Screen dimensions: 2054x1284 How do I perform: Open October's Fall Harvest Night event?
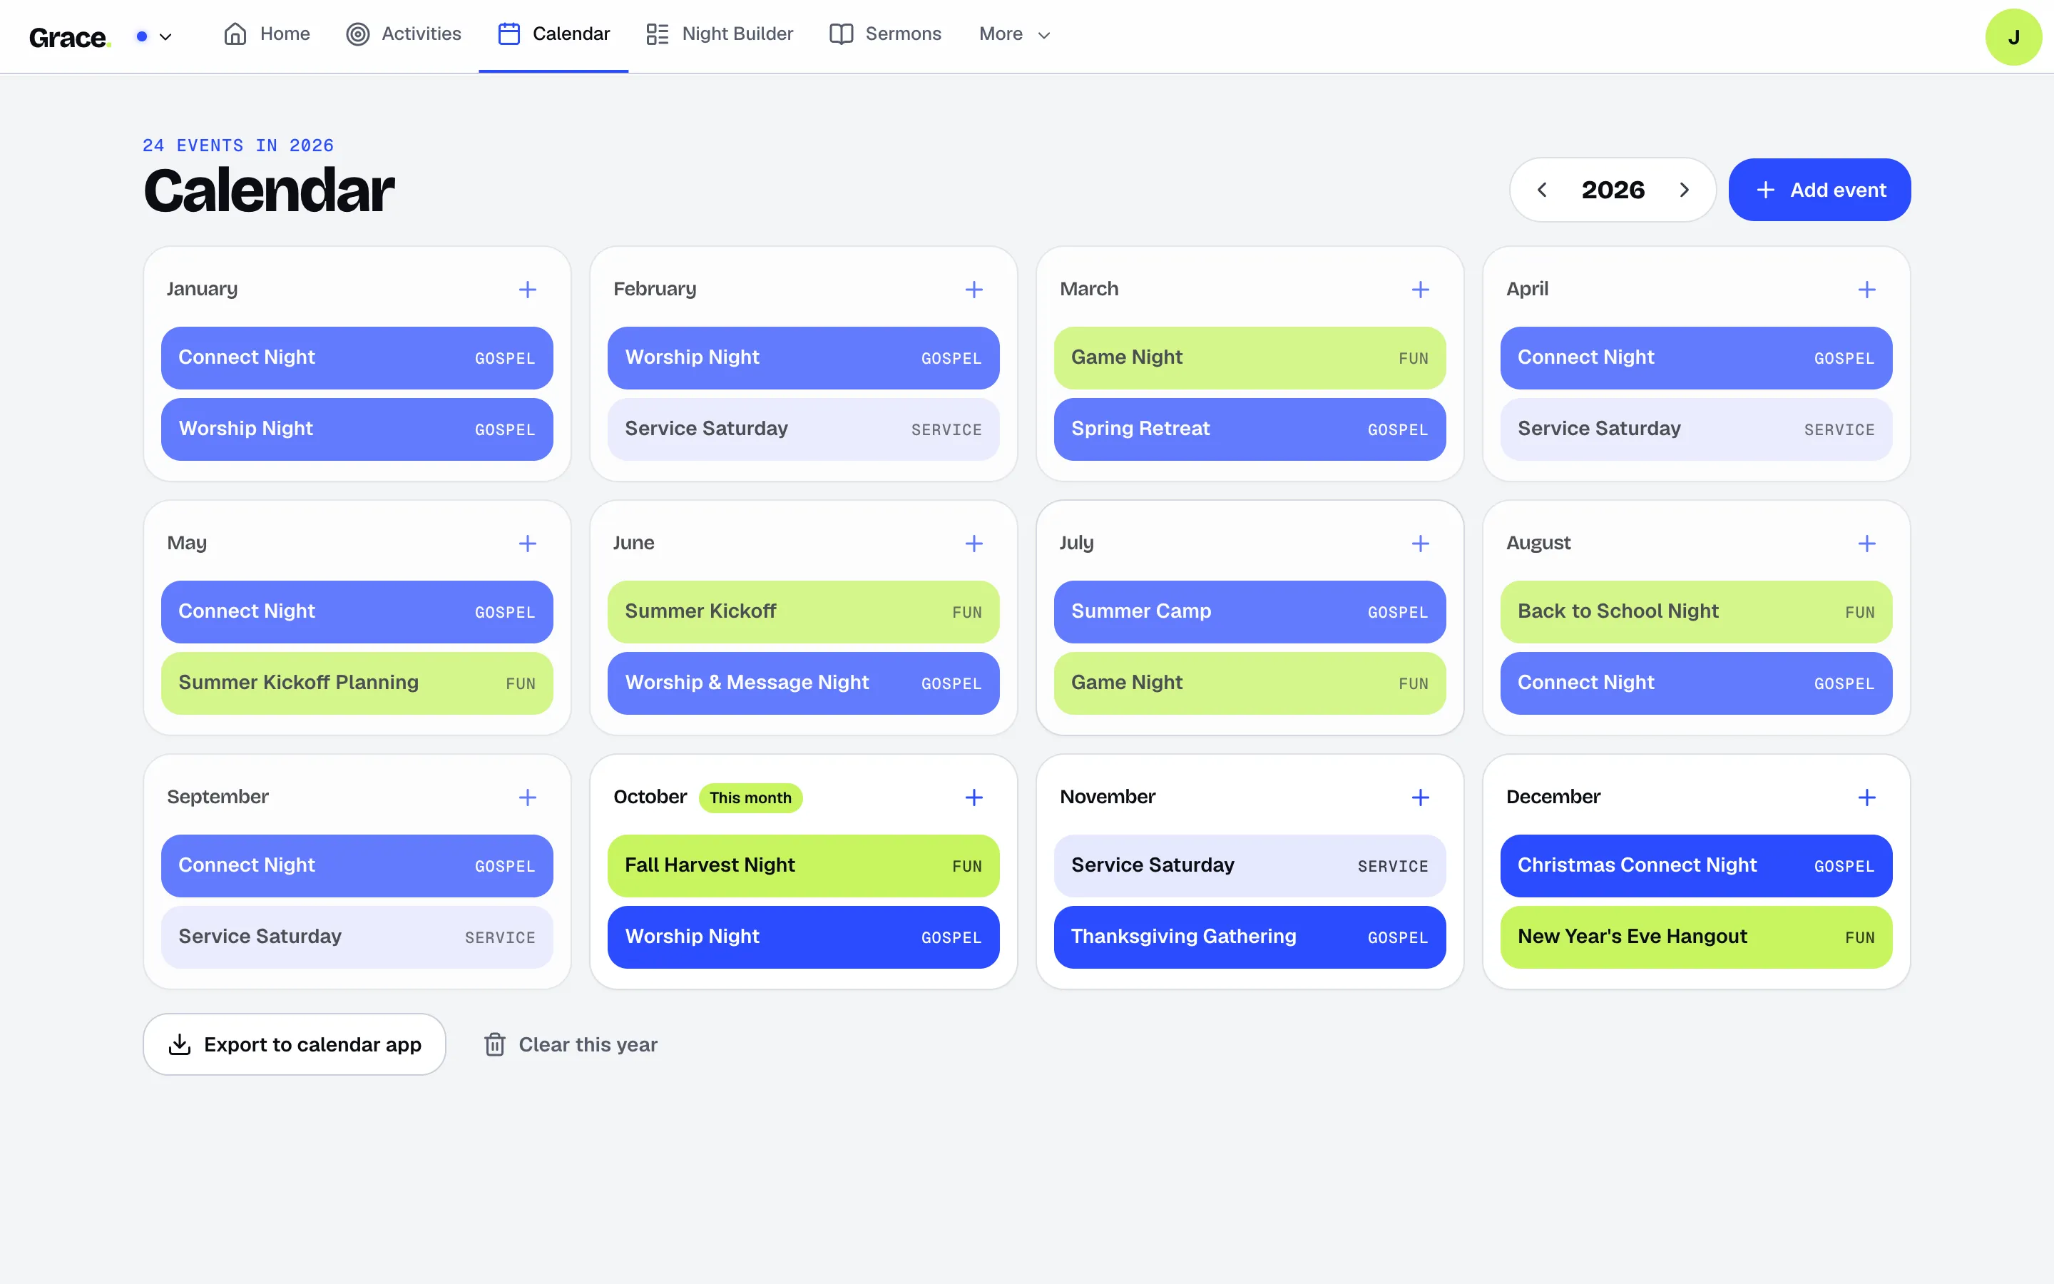pos(803,866)
